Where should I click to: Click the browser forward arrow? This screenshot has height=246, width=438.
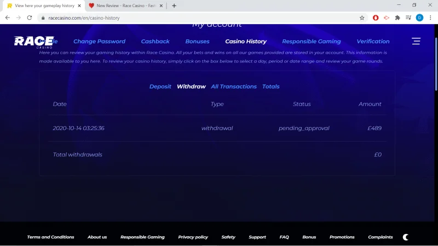[19, 18]
